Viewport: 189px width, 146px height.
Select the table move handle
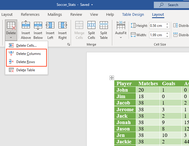point(111,78)
